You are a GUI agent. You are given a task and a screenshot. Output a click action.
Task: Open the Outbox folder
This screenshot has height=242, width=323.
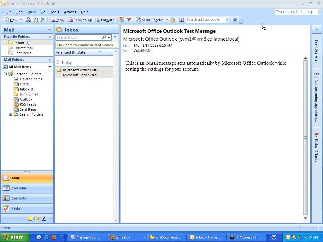click(26, 99)
